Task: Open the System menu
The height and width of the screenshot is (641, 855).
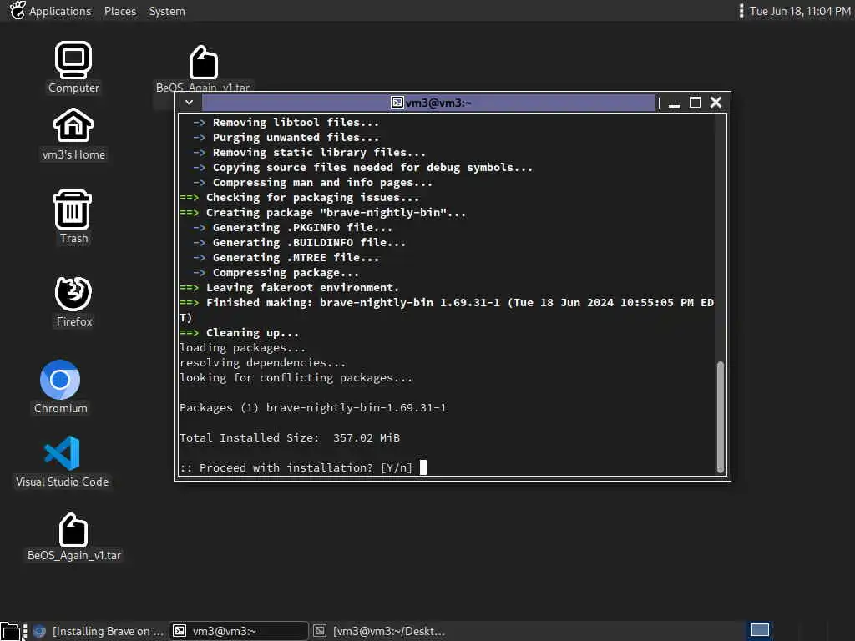Action: 167,11
